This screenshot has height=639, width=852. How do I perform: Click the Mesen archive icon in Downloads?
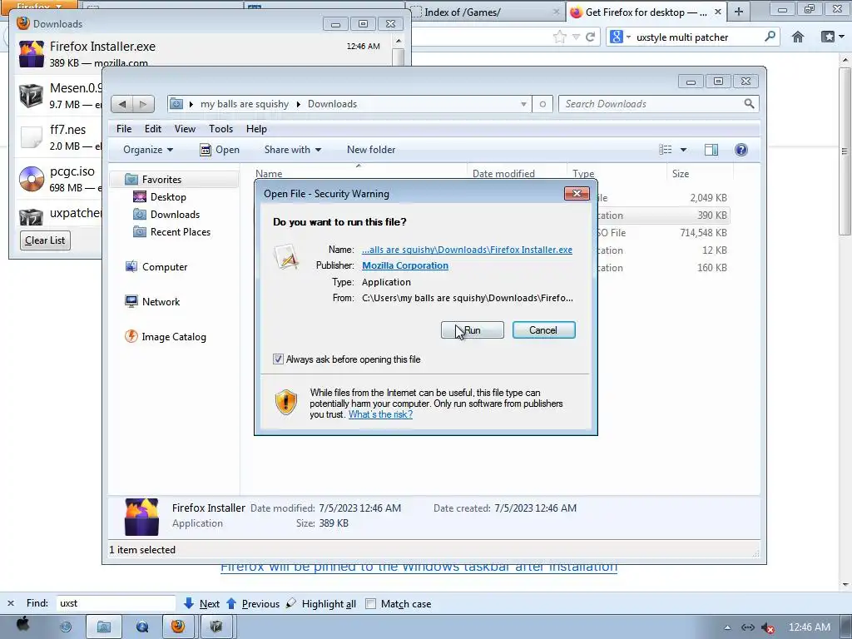(31, 96)
